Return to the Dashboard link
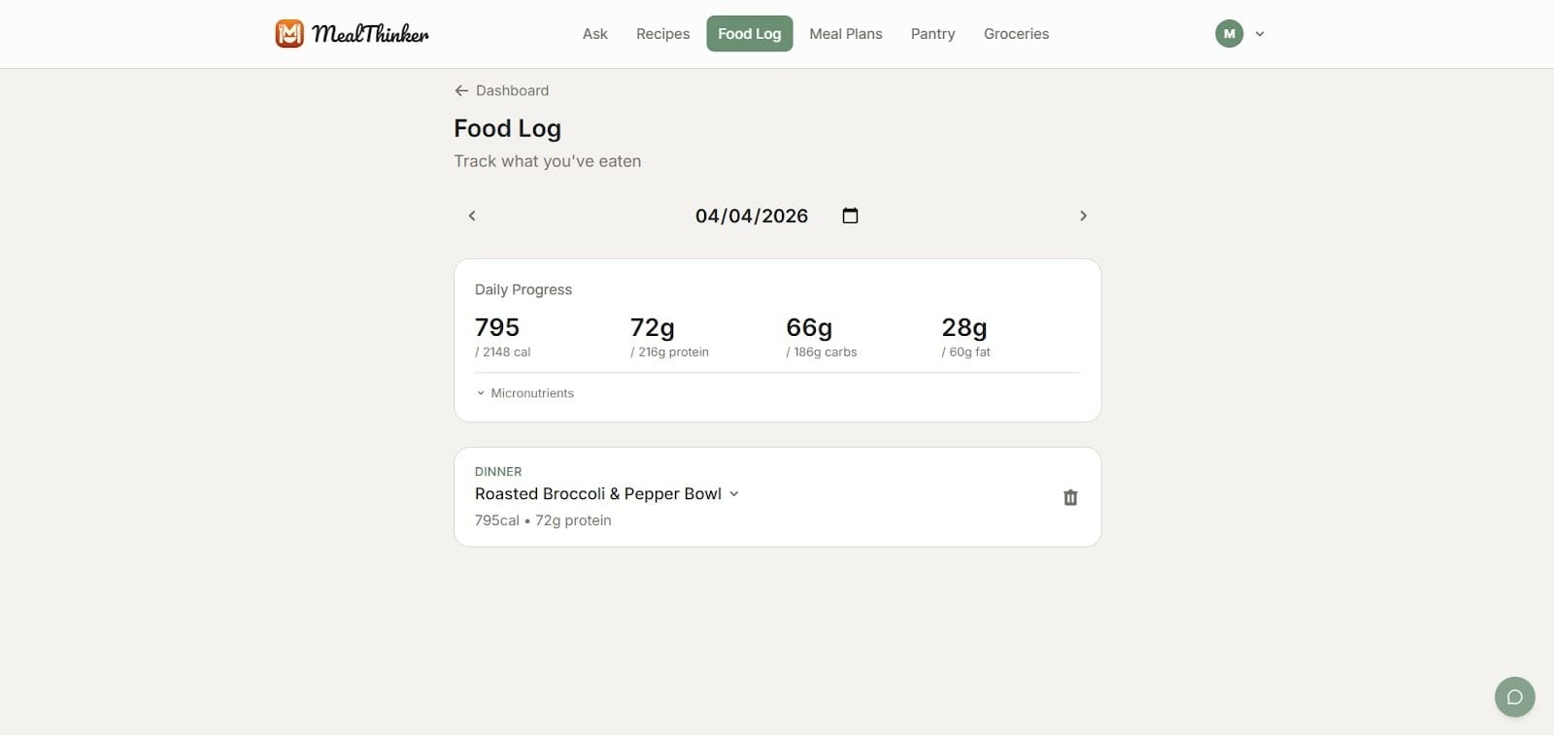 tap(512, 90)
